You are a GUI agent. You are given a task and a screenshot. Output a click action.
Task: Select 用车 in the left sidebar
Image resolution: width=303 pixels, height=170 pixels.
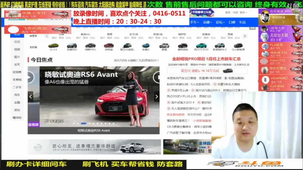point(17,95)
